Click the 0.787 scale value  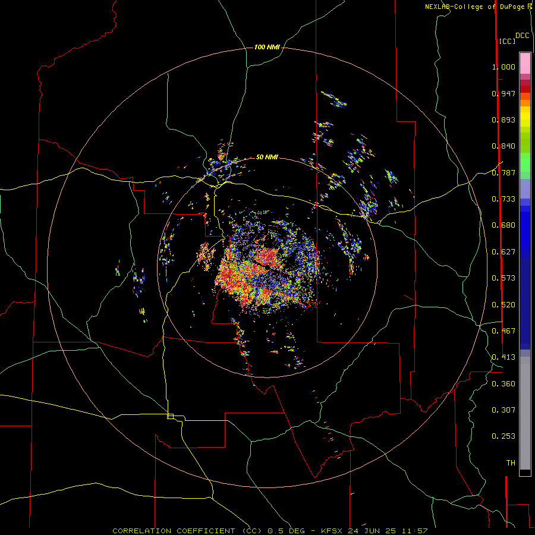tap(503, 172)
